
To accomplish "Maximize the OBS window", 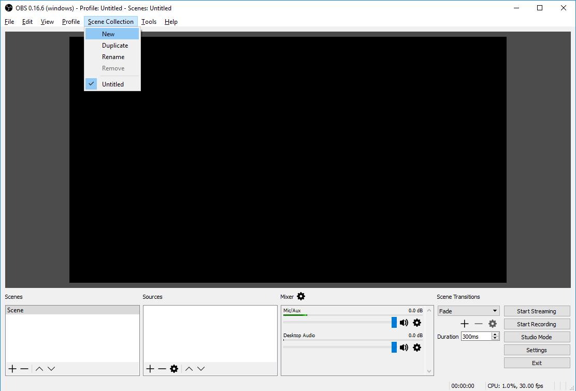I will tap(540, 8).
